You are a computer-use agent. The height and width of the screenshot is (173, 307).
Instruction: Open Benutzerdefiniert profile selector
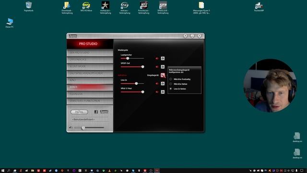pyautogui.click(x=90, y=119)
